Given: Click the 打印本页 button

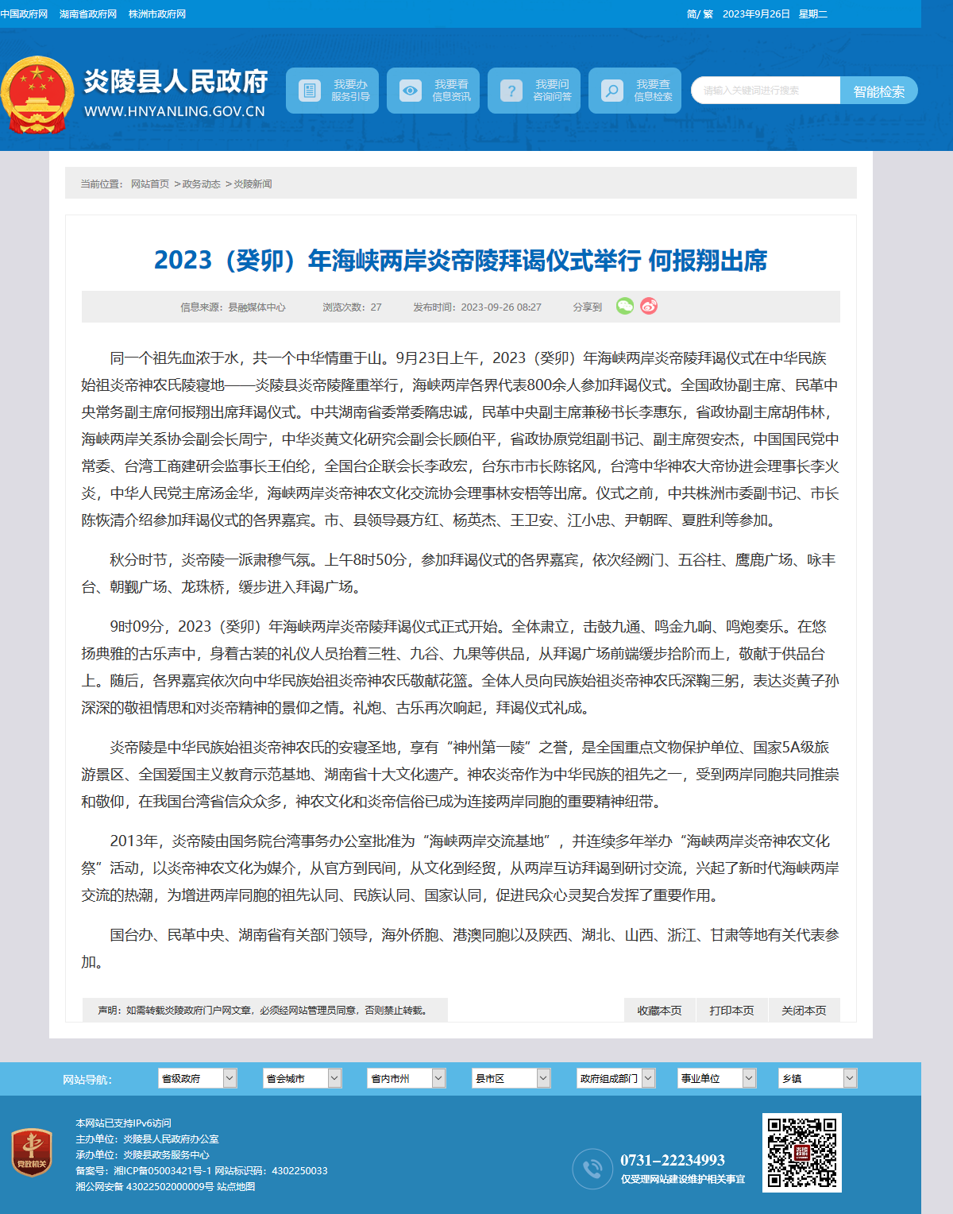Looking at the screenshot, I should point(731,1010).
